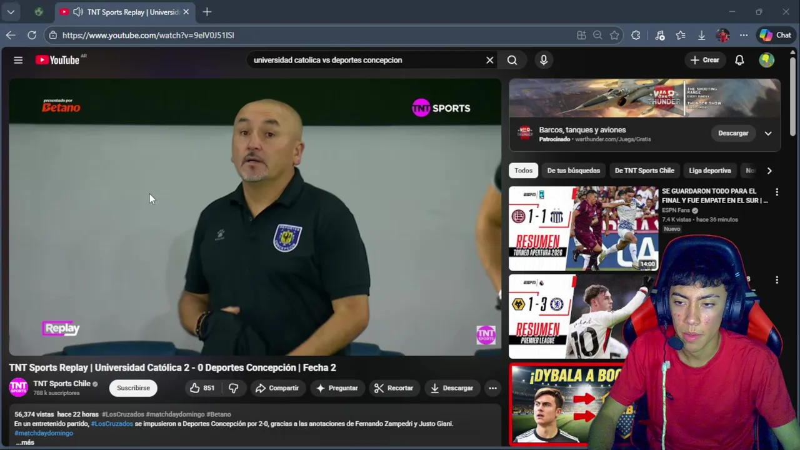800x450 pixels.
Task: Click in the search field text
Action: tap(327, 60)
